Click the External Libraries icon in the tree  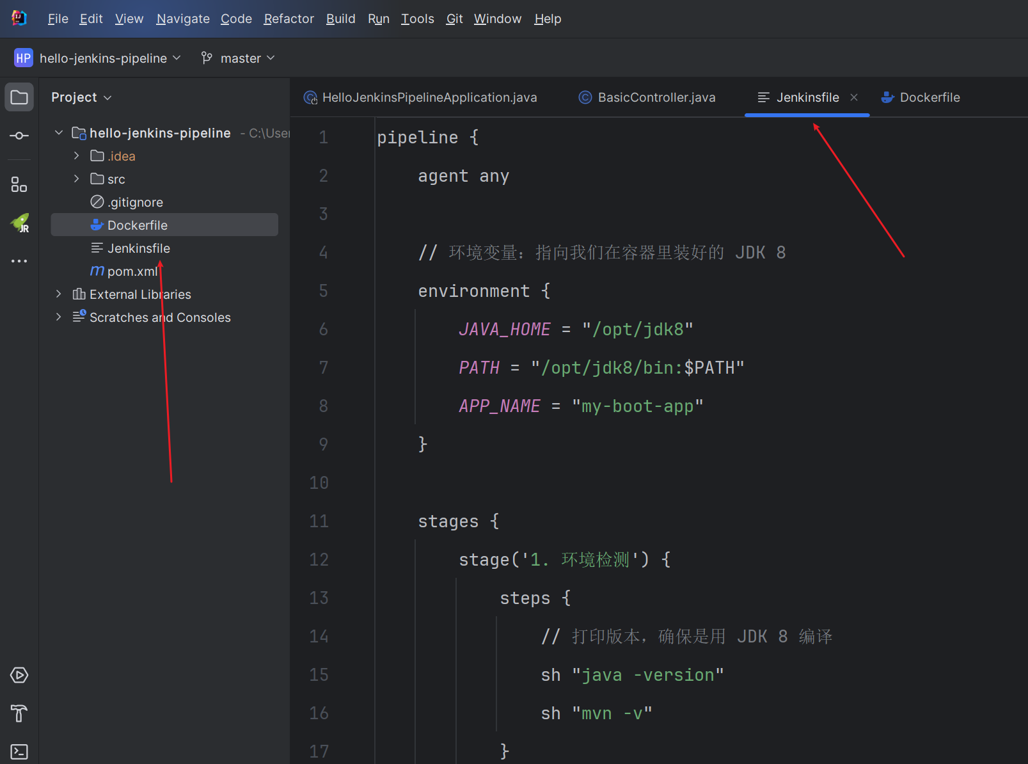tap(79, 294)
